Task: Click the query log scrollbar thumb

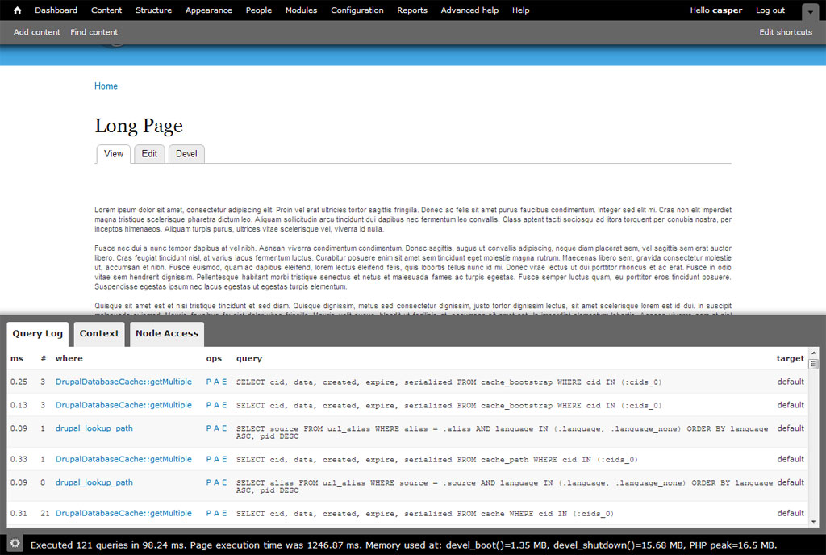Action: click(x=813, y=364)
